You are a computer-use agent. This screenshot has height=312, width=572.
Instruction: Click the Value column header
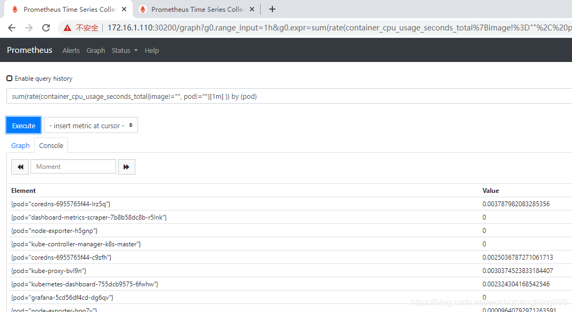[x=491, y=190]
